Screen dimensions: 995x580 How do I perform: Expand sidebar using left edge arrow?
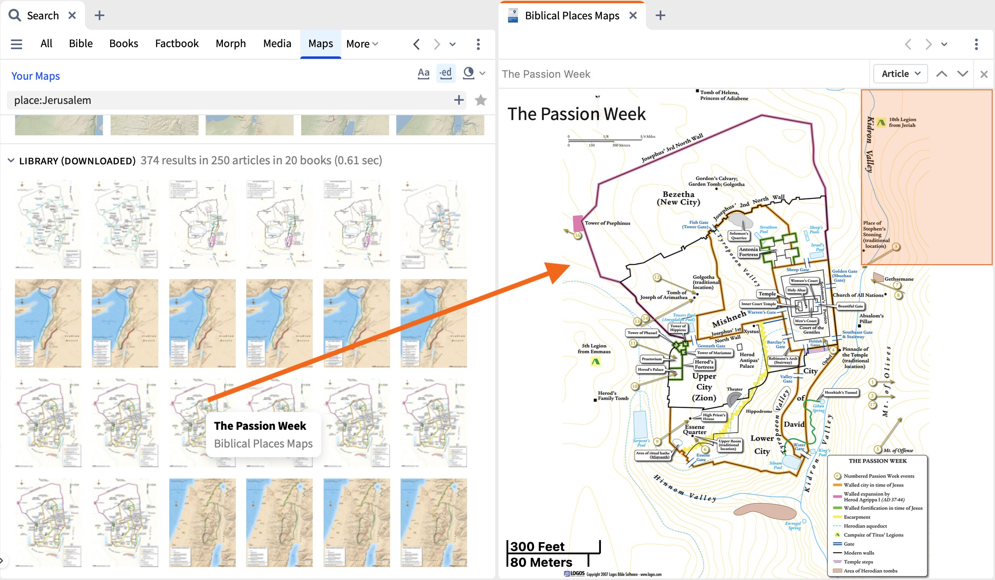click(2, 560)
